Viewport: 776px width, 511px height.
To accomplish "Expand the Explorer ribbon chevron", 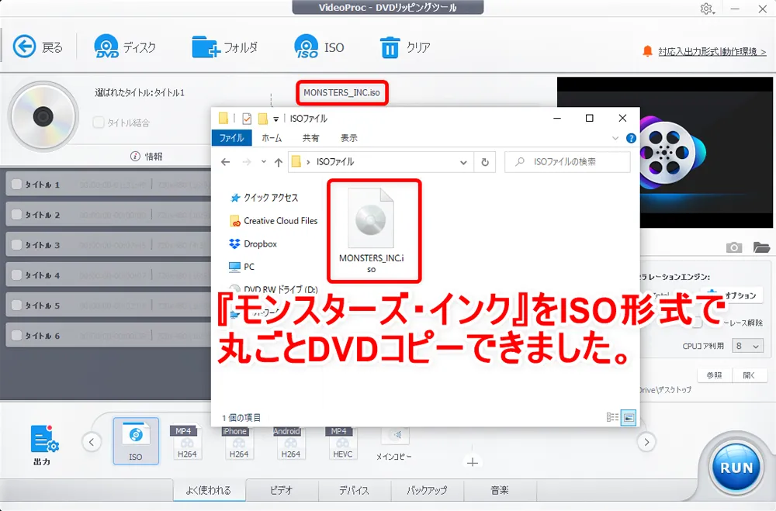I will pyautogui.click(x=615, y=138).
